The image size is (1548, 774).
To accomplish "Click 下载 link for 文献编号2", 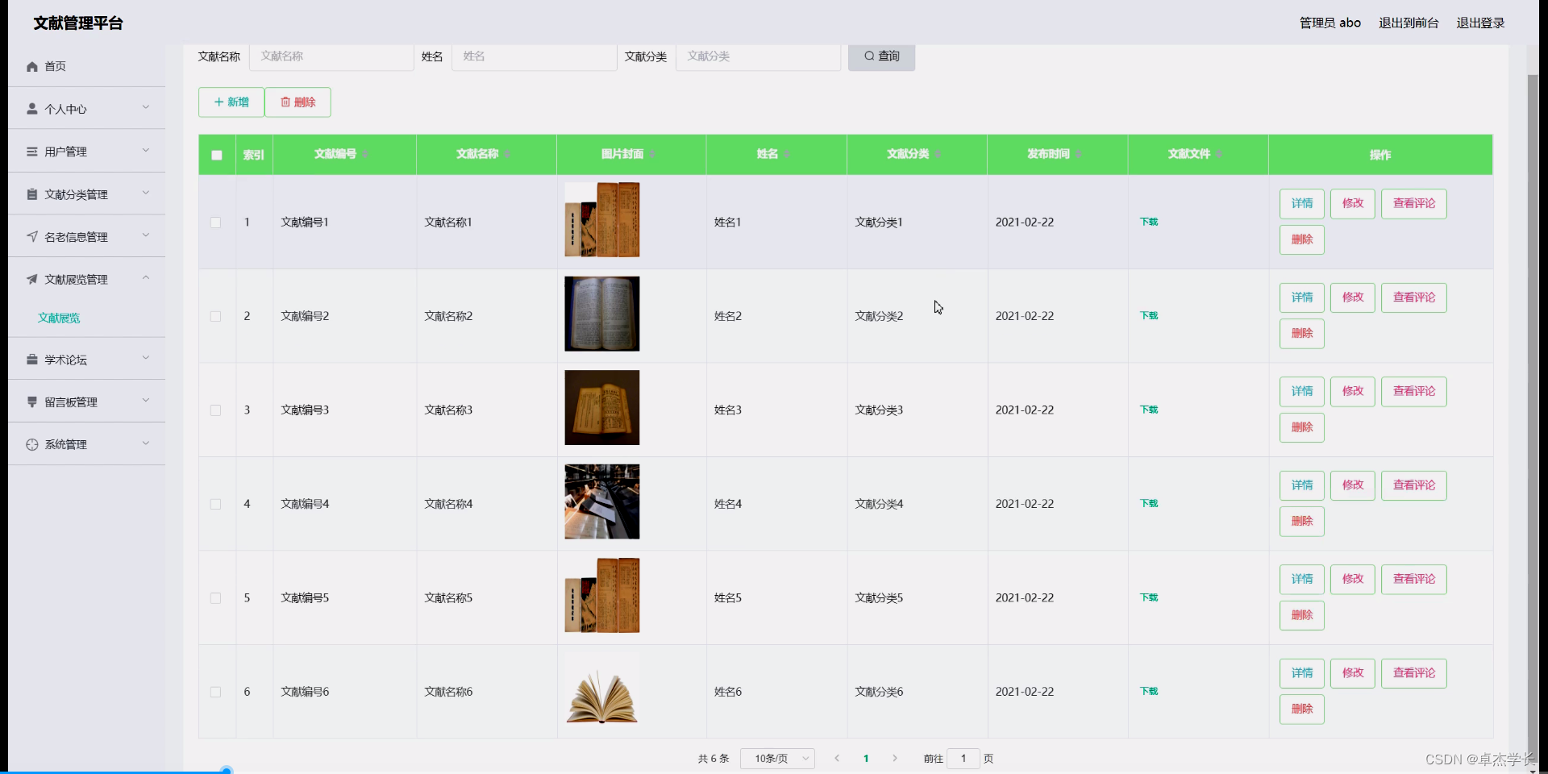I will point(1148,315).
